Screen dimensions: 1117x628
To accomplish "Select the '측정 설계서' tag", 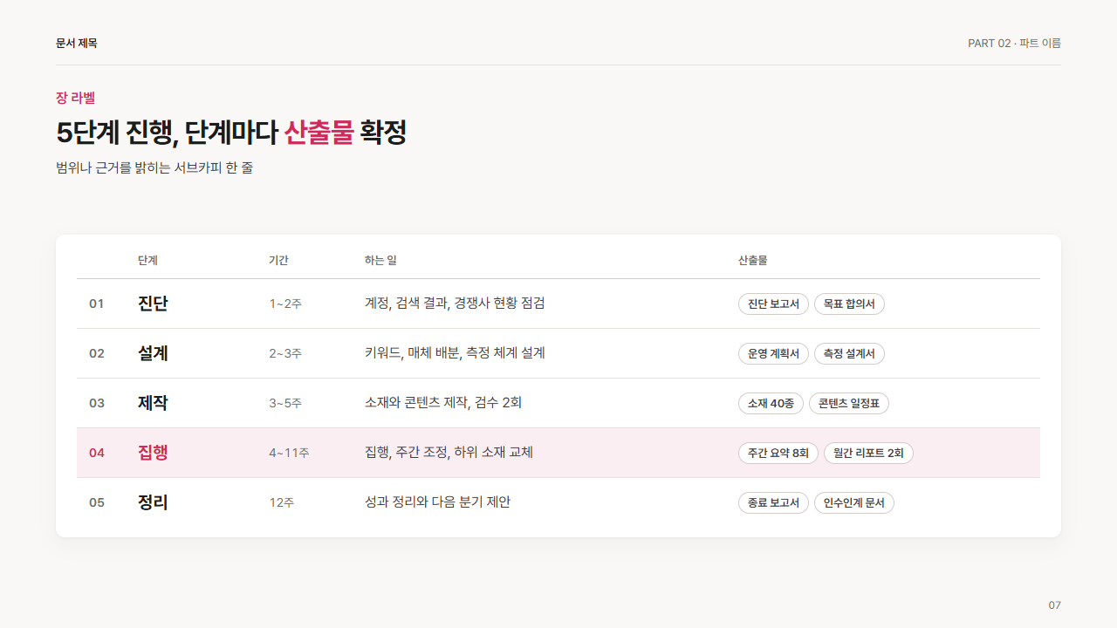I will tap(849, 353).
